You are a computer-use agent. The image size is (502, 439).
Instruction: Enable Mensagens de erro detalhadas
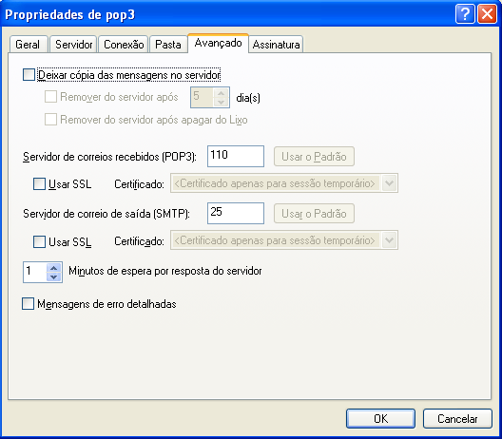28,304
